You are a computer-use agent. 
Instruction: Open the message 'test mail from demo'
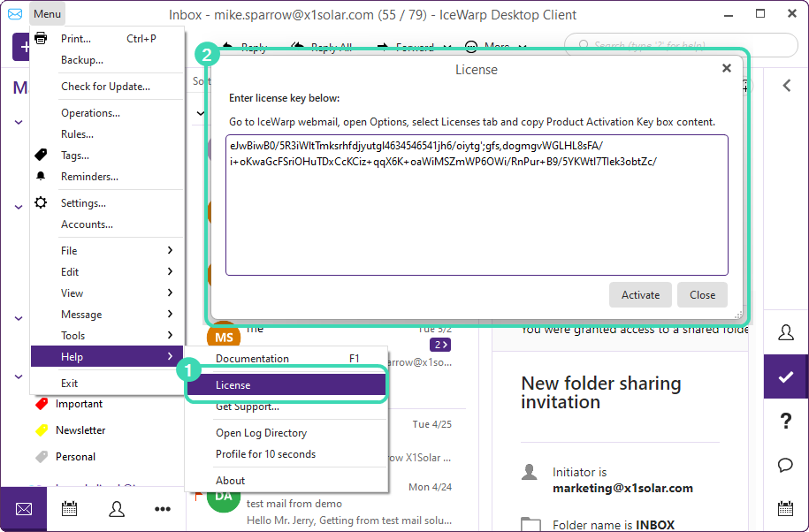[294, 504]
